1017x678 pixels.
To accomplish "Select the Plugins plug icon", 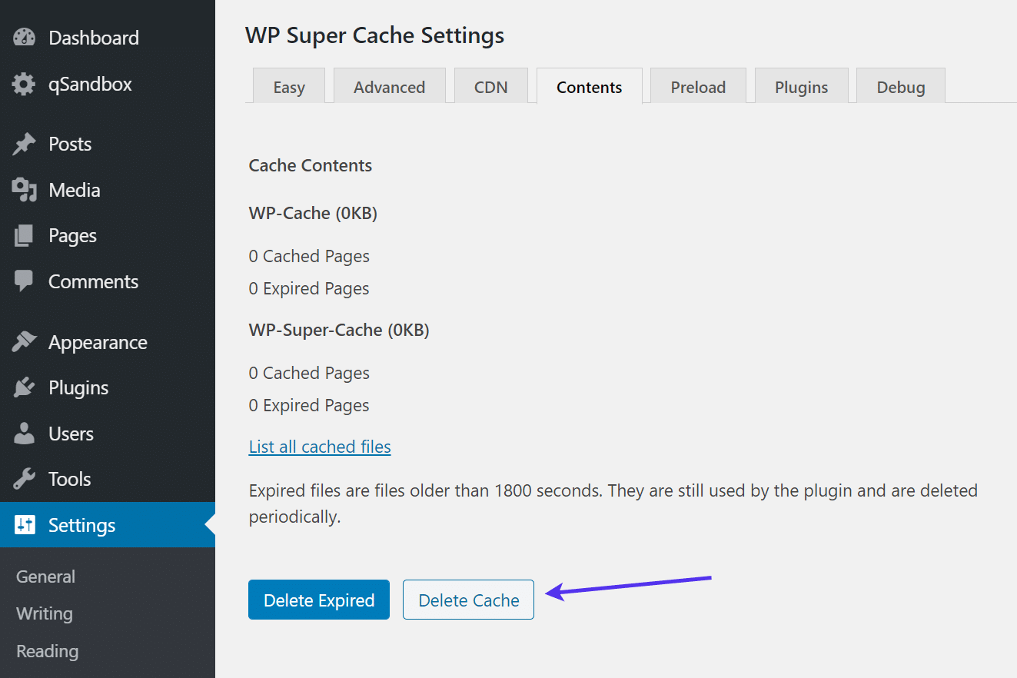I will [24, 387].
